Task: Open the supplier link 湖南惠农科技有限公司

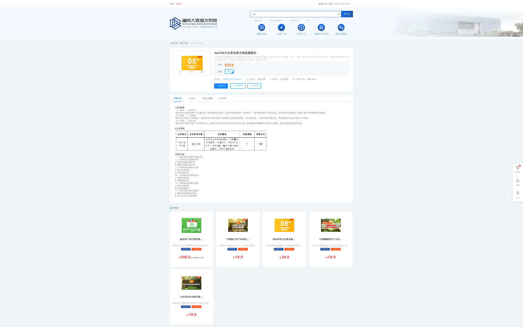Action: click(x=233, y=79)
